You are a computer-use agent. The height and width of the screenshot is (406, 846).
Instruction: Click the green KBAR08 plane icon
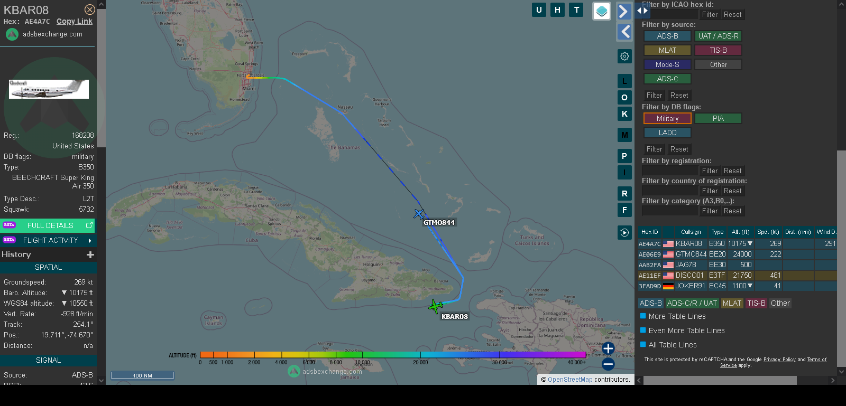coord(435,306)
